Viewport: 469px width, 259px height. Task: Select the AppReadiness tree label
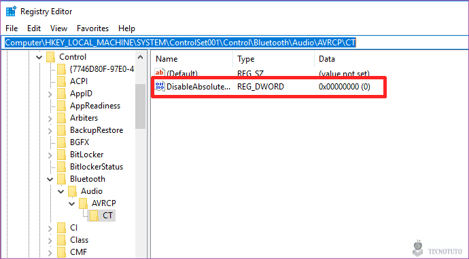coord(95,106)
